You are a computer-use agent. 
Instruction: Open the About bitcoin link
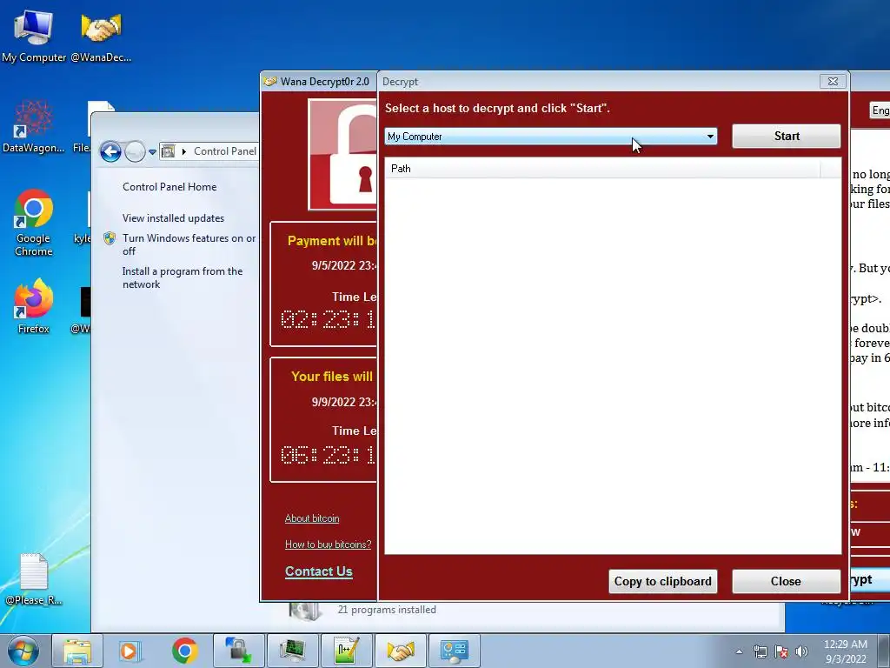coord(312,518)
